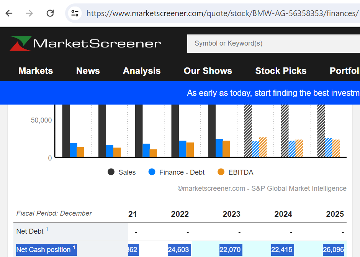Open the News menu

pyautogui.click(x=88, y=71)
